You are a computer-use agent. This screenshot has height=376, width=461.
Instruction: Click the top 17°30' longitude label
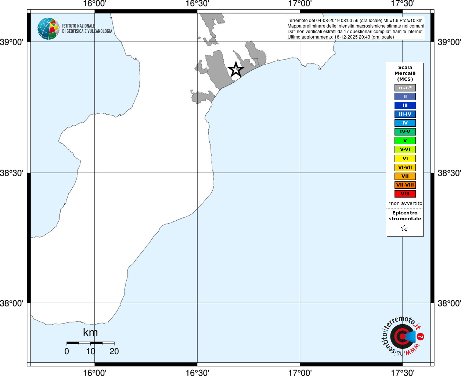403,4
